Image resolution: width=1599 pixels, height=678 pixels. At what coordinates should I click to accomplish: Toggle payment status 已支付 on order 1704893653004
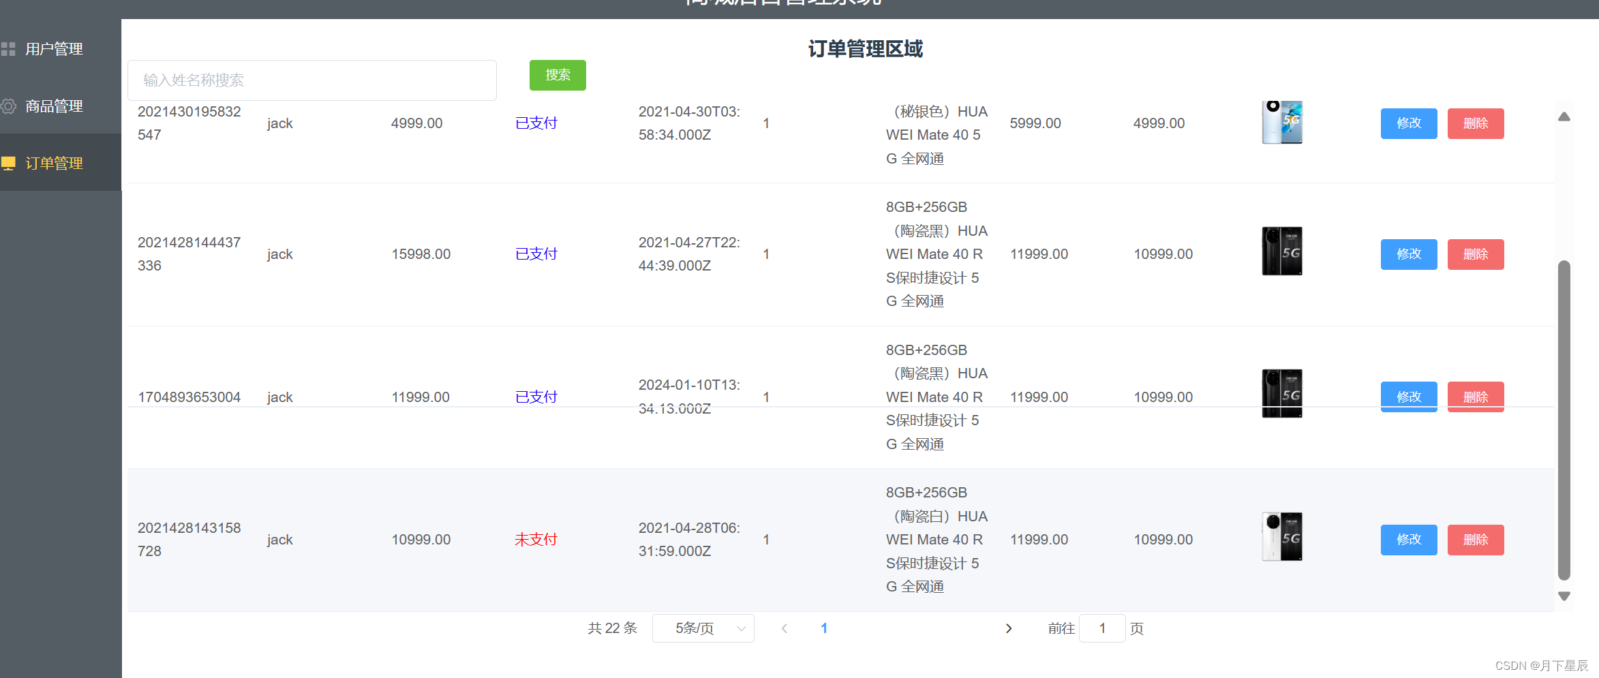536,397
